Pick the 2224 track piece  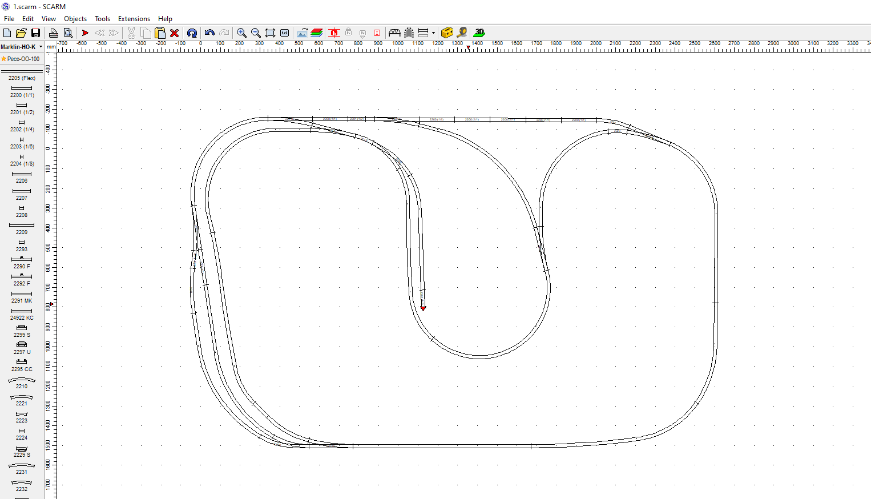(x=22, y=434)
